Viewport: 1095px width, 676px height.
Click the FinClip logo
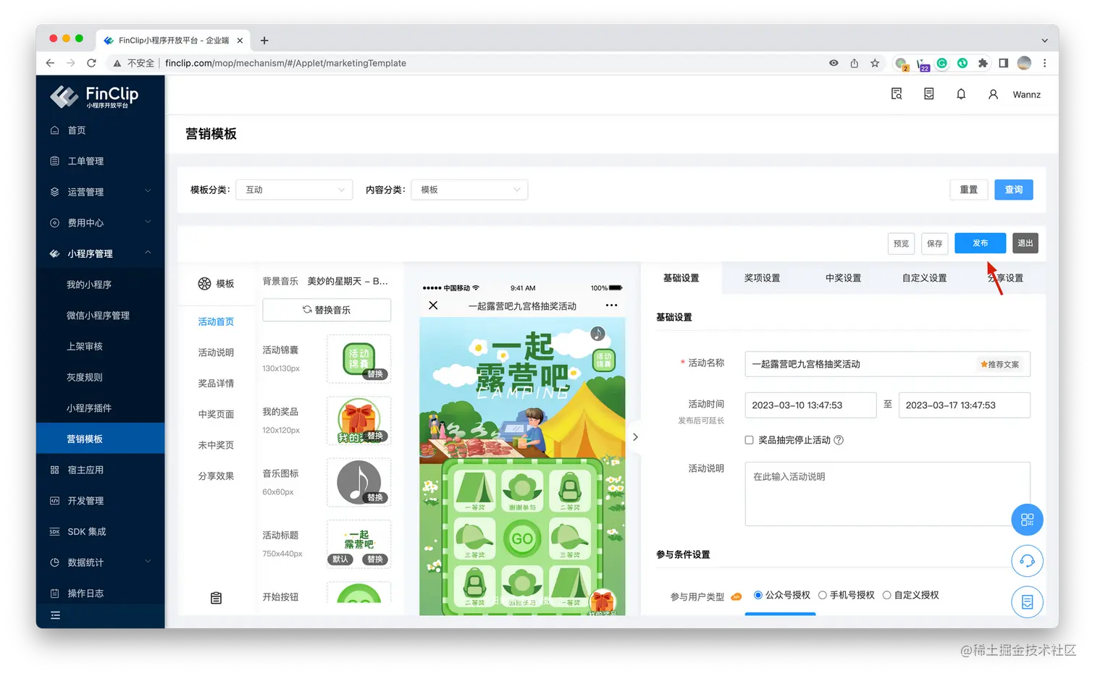[x=94, y=96]
